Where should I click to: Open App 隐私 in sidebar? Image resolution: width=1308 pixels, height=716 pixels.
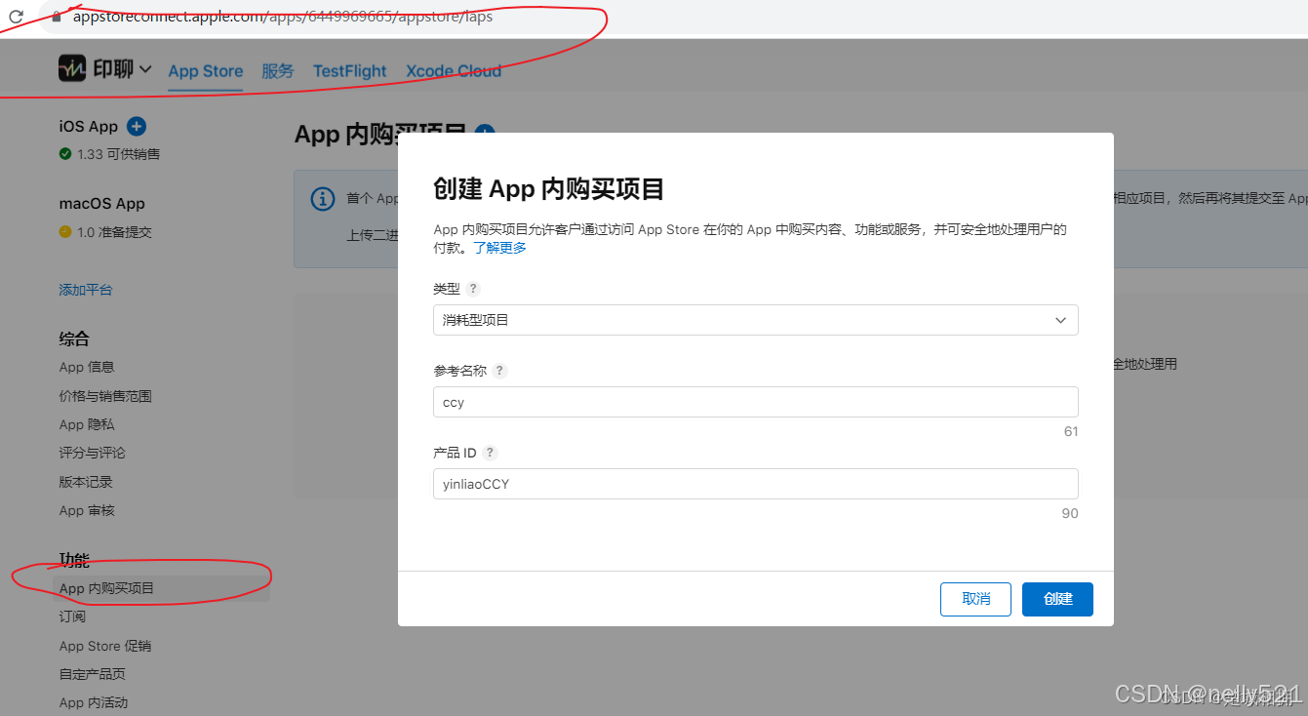point(87,424)
